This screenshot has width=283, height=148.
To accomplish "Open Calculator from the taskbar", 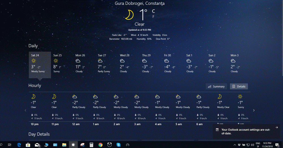I will 91,145.
